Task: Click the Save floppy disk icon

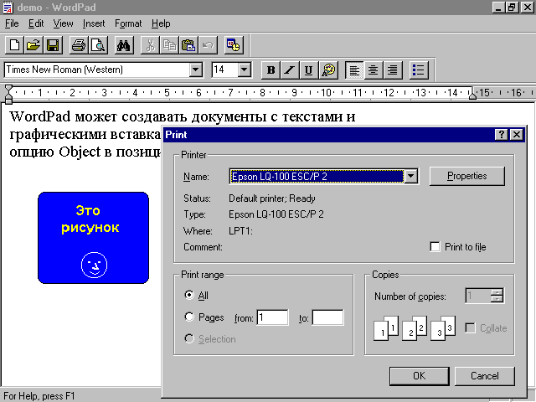Action: tap(52, 45)
